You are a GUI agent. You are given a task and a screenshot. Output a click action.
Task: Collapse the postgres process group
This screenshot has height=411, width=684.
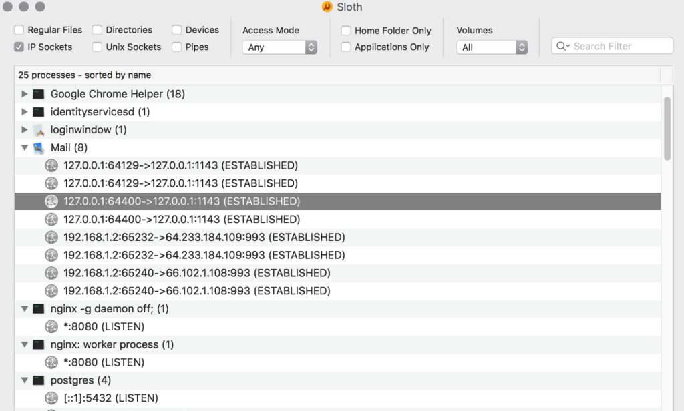(25, 380)
